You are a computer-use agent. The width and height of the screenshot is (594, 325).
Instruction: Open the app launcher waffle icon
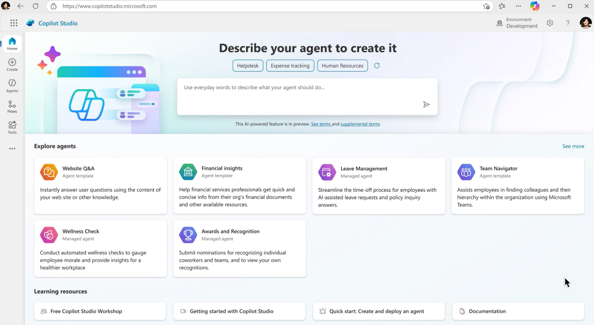[x=14, y=23]
